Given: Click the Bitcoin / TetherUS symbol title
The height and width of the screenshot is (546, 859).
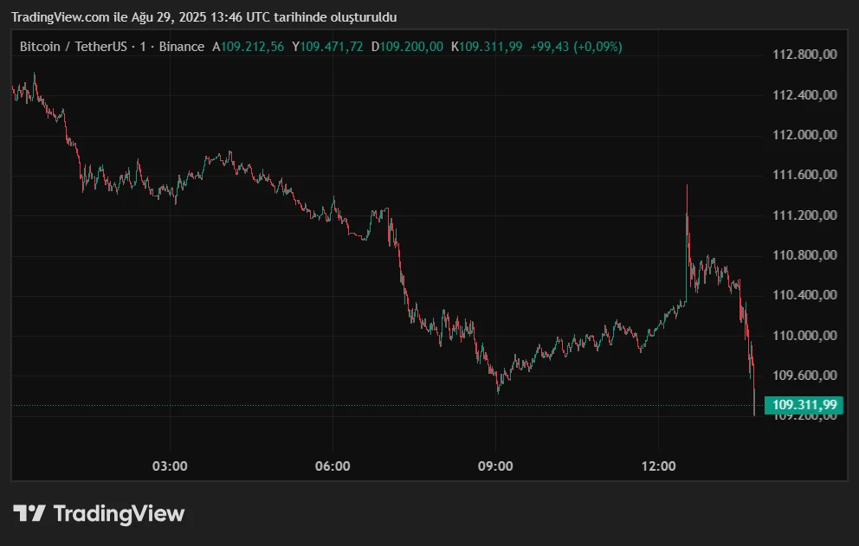Looking at the screenshot, I should click(x=73, y=47).
